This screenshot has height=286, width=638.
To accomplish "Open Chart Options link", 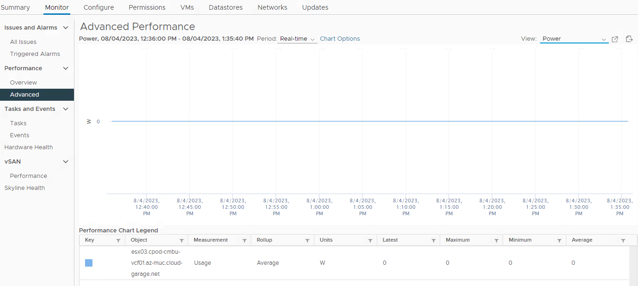I will pyautogui.click(x=340, y=39).
